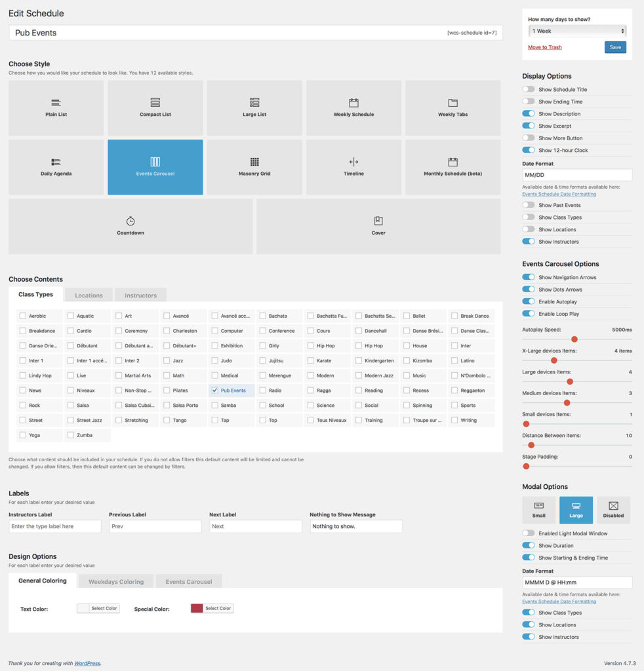The image size is (644, 671).
Task: Select the Weekly Tabs style icon
Action: [x=453, y=103]
